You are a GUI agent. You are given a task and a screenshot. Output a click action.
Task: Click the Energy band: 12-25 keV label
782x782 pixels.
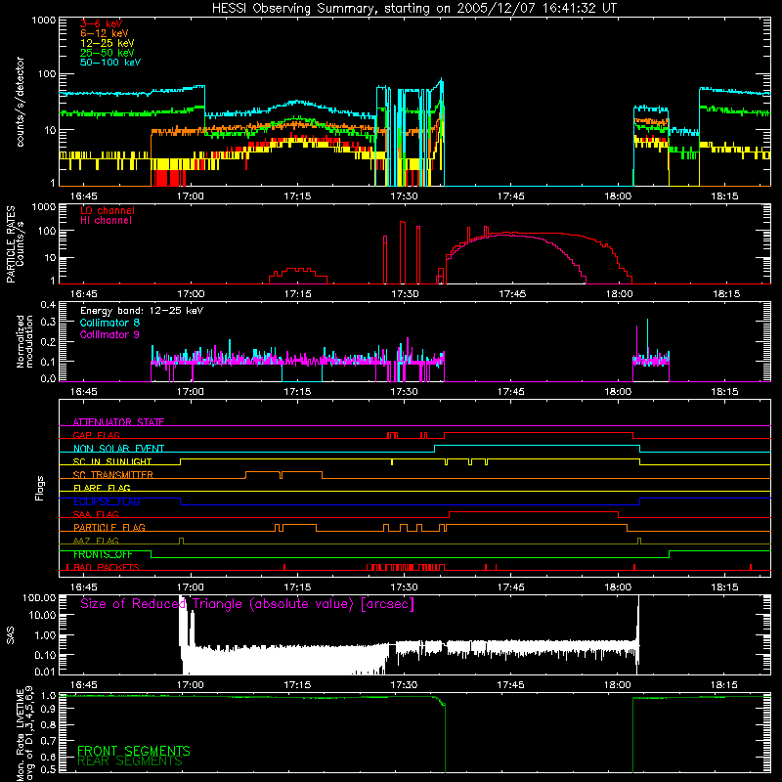pyautogui.click(x=142, y=311)
